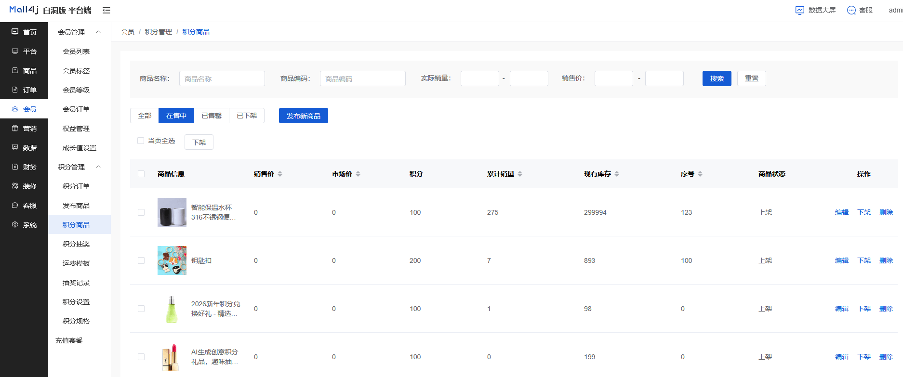Select the 钥匙扣 row checkbox
The image size is (903, 377).
(x=141, y=260)
